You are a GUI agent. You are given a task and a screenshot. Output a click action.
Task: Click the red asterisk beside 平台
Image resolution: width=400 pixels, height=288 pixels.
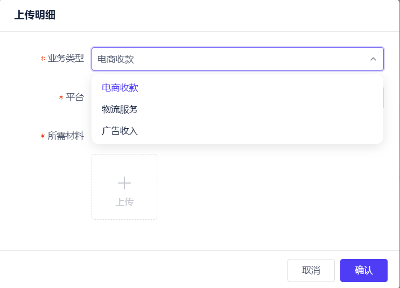(61, 98)
